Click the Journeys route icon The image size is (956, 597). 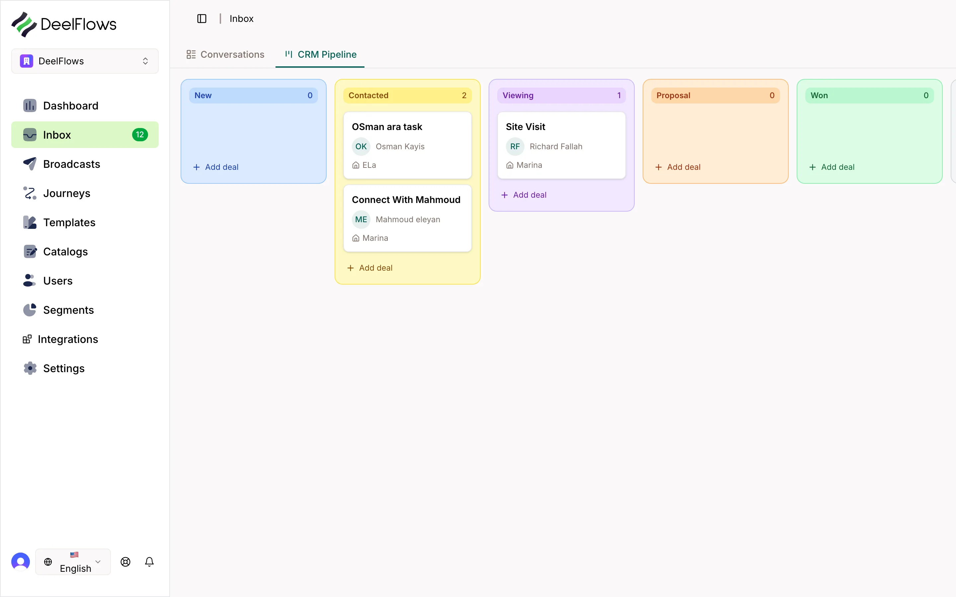30,193
